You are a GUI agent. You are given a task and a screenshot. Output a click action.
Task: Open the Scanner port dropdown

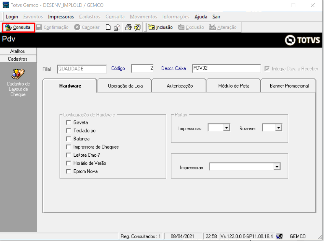pos(278,128)
